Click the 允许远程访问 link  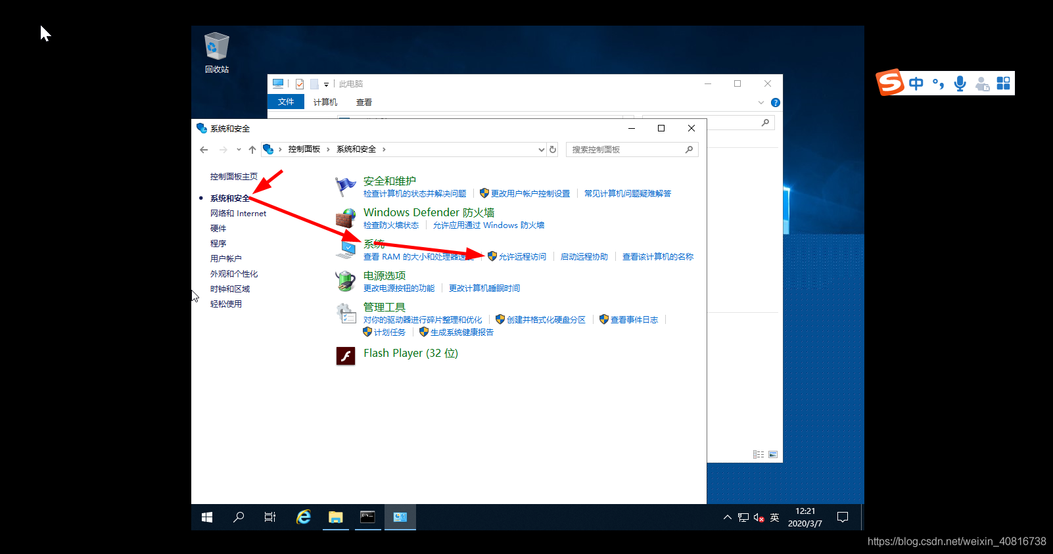click(x=522, y=257)
